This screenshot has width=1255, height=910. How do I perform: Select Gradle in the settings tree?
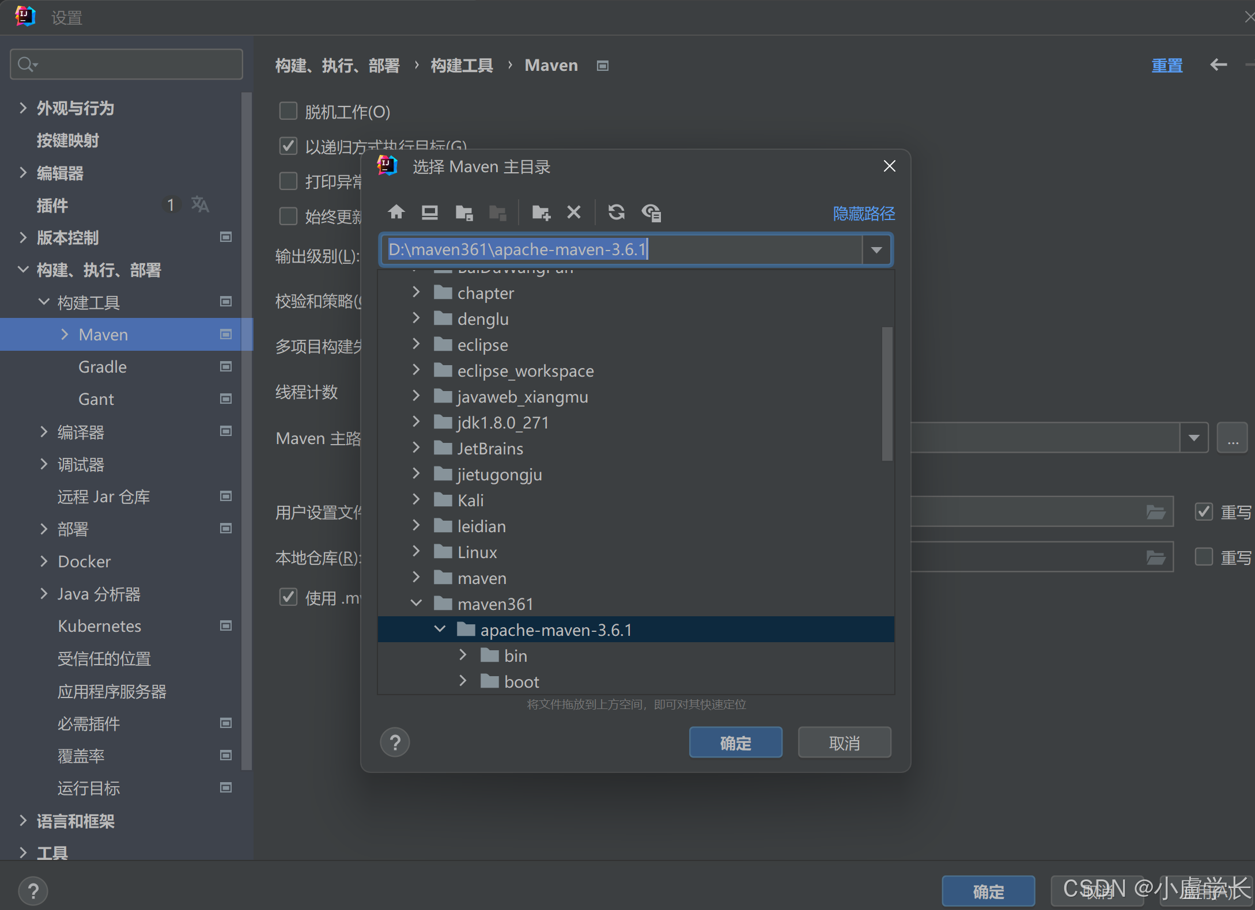point(103,367)
